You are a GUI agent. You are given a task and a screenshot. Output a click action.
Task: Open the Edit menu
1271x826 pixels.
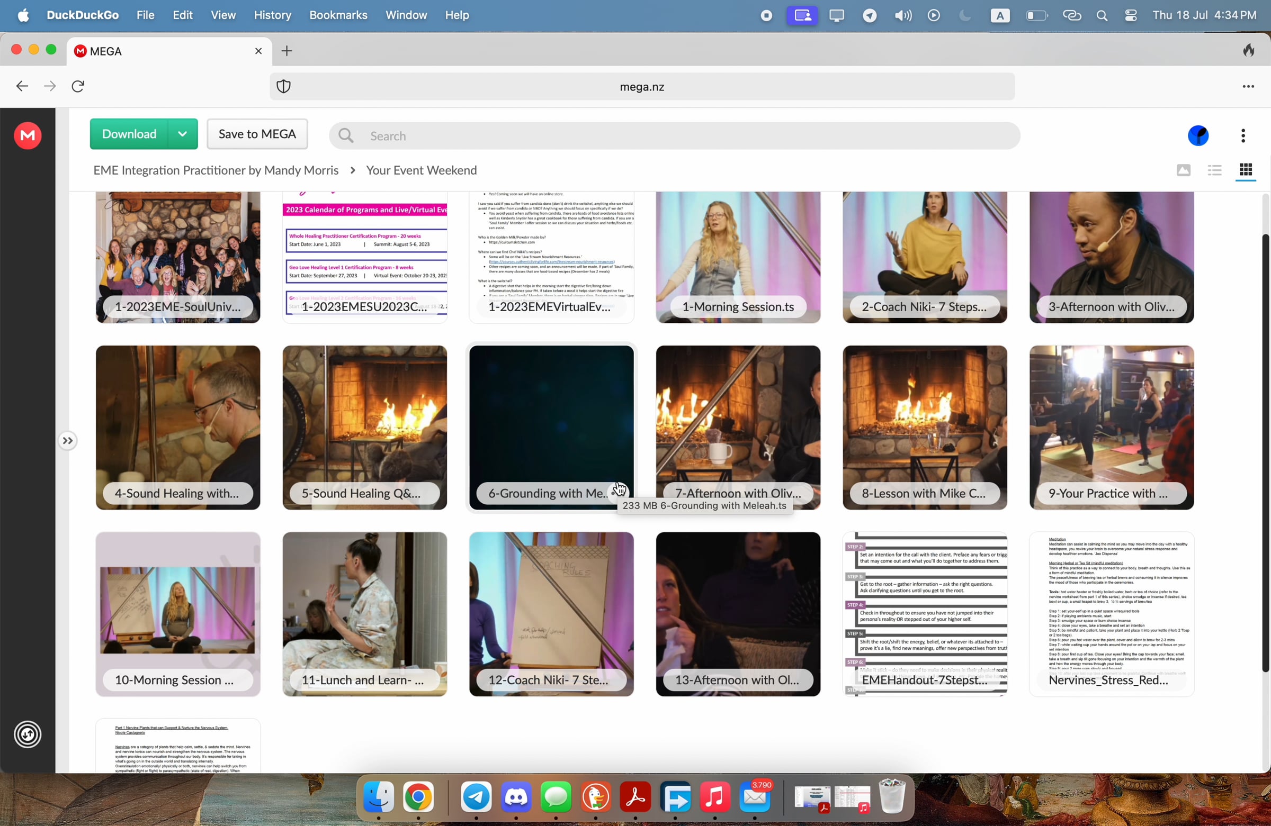point(182,15)
